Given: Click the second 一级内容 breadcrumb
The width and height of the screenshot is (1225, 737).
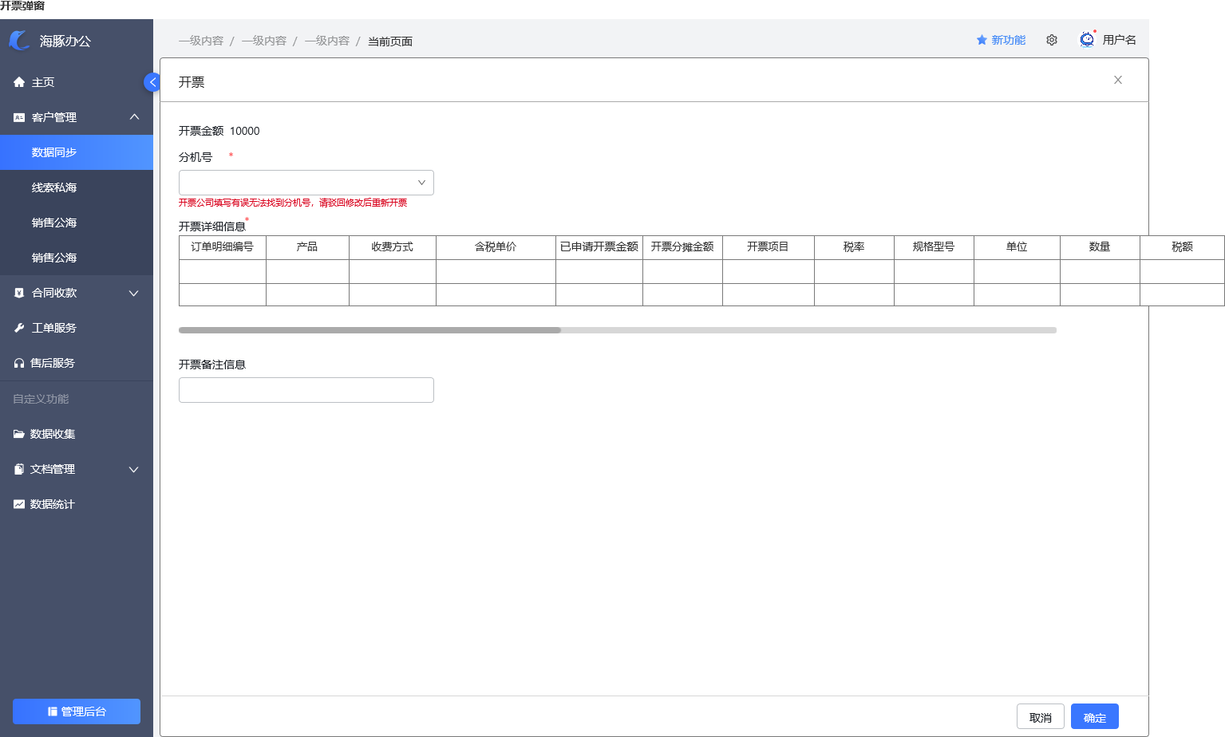Looking at the screenshot, I should coord(264,41).
